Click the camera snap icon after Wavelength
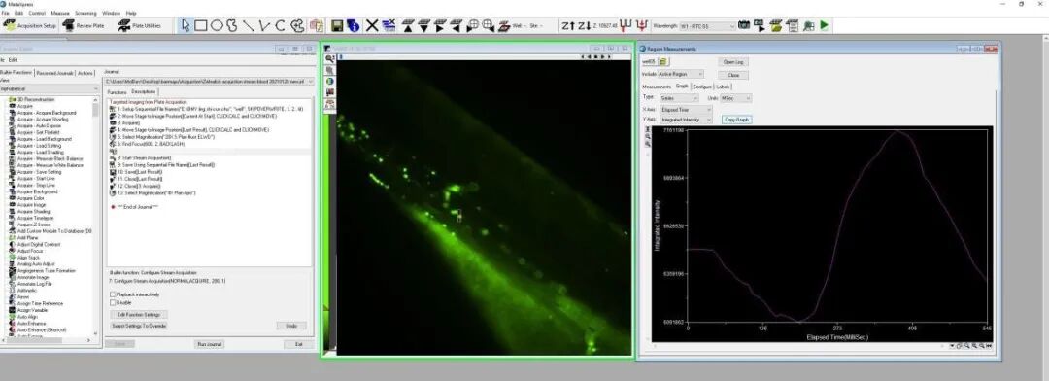The height and width of the screenshot is (381, 1049). [743, 25]
